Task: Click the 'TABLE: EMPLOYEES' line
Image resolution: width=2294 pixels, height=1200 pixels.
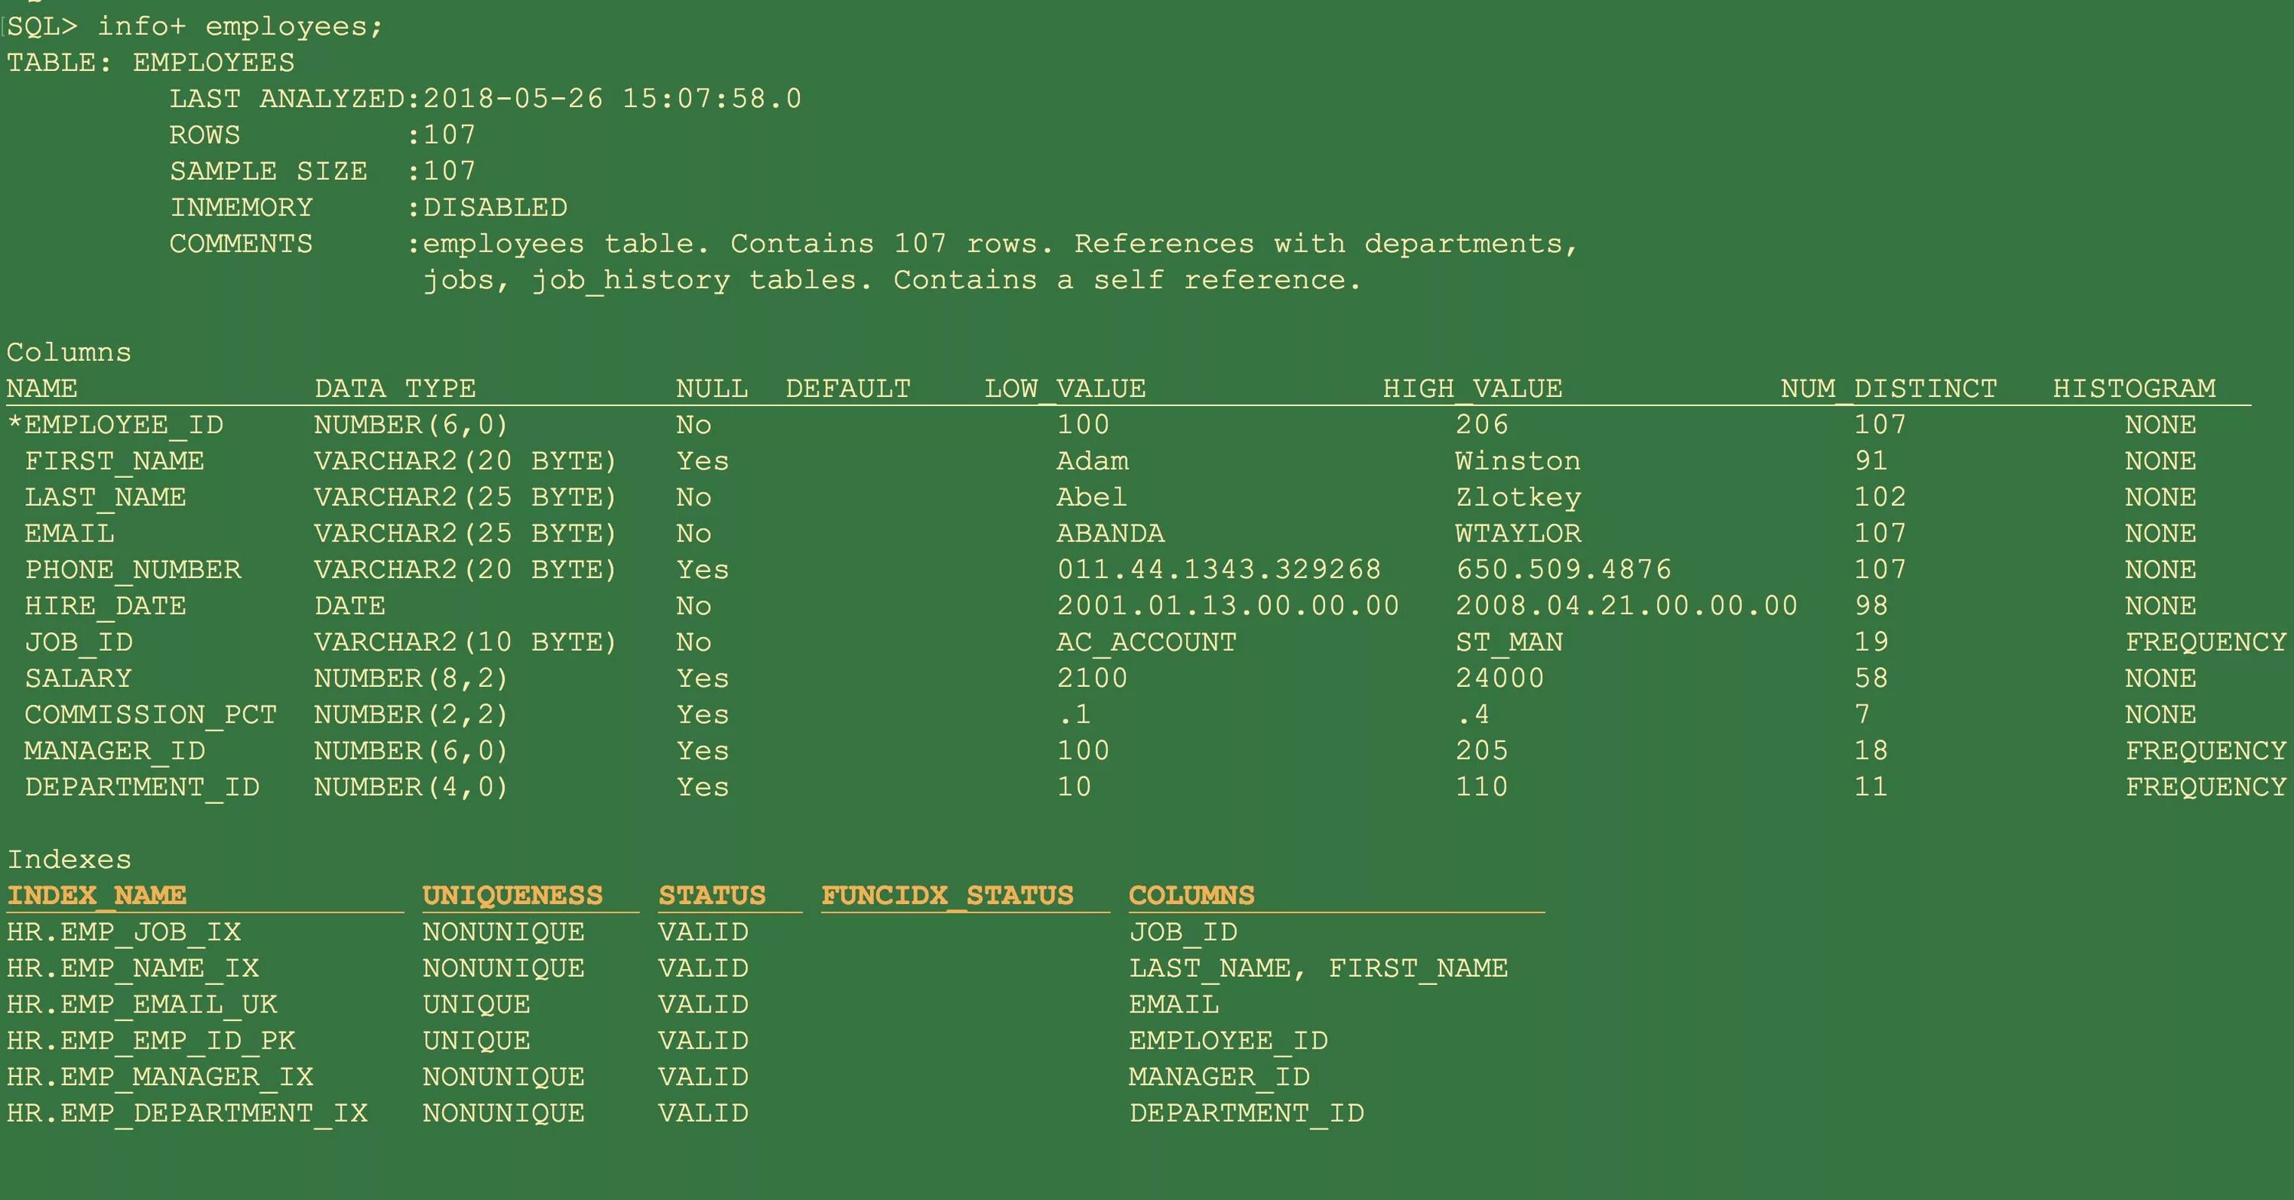Action: (151, 63)
